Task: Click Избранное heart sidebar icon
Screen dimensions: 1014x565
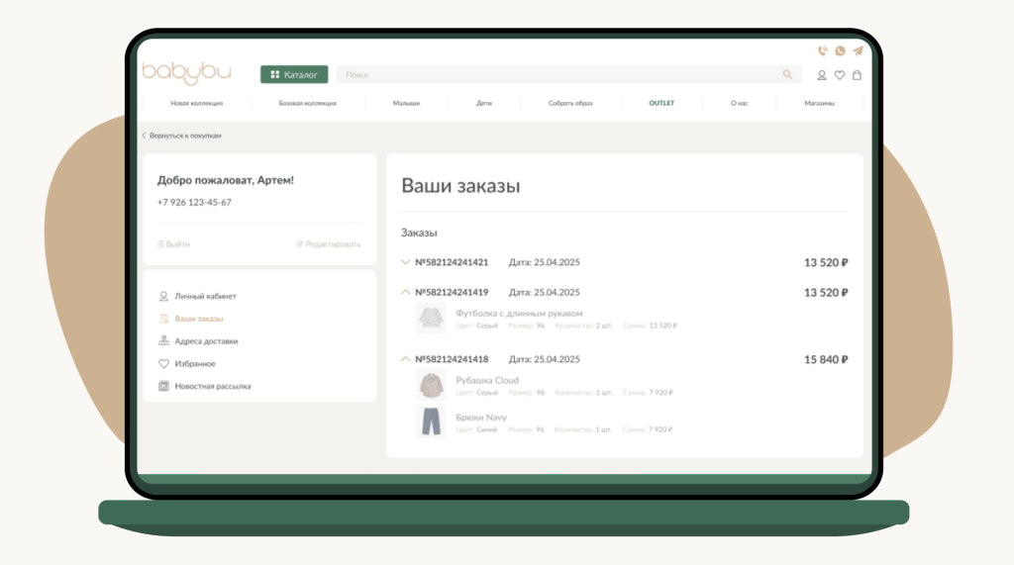Action: [163, 364]
